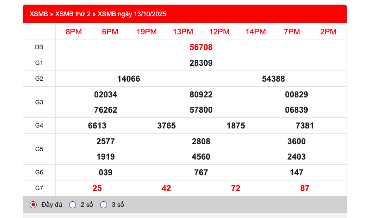Click the ĐB row label
This screenshot has height=218, width=367.
pyautogui.click(x=39, y=47)
